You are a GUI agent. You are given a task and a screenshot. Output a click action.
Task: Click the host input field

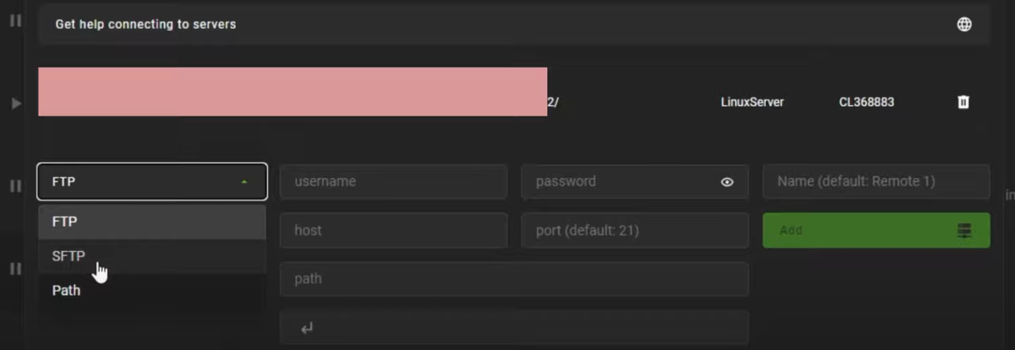point(393,231)
